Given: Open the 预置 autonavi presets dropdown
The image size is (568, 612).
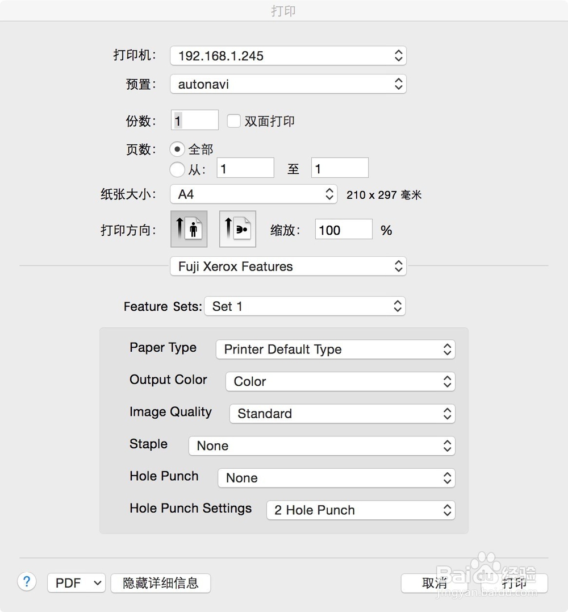Looking at the screenshot, I should click(288, 84).
